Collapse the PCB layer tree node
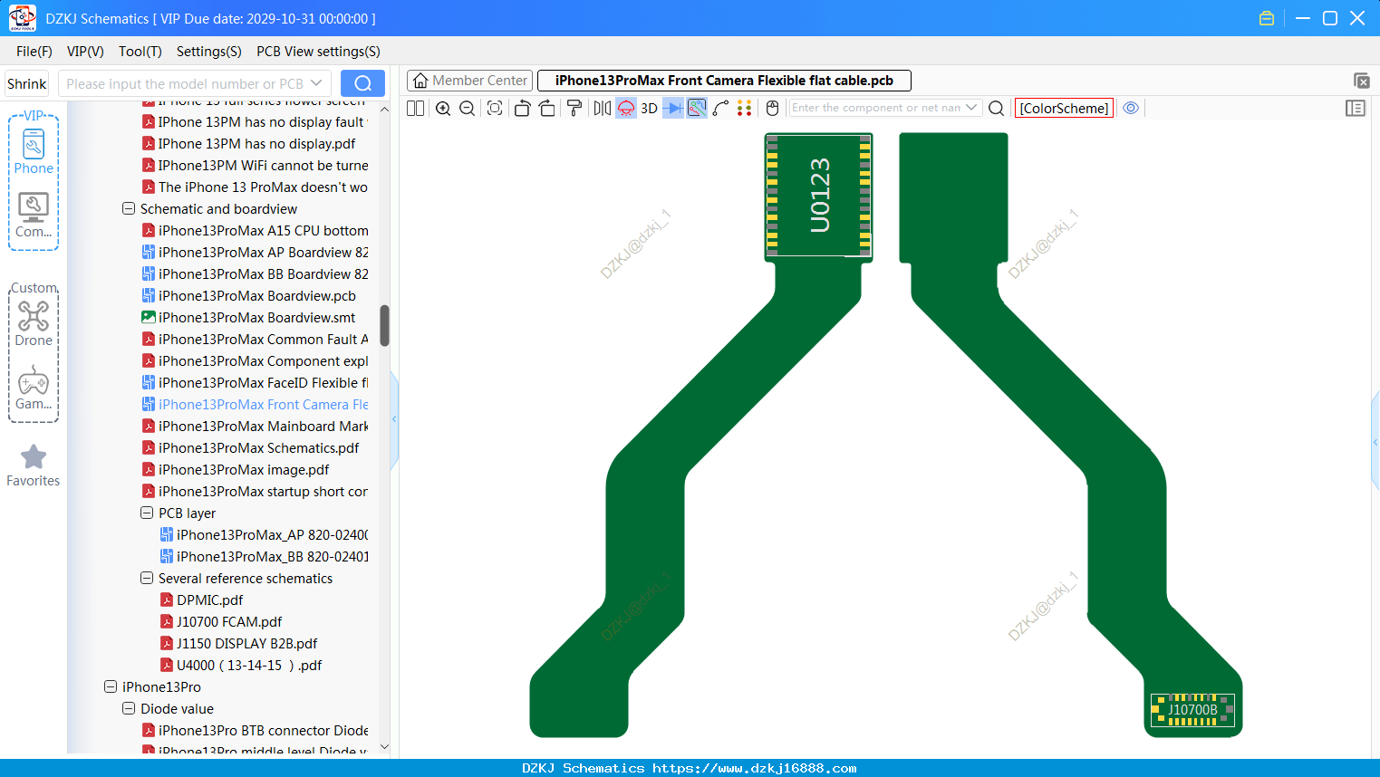The image size is (1380, 777). 147,513
